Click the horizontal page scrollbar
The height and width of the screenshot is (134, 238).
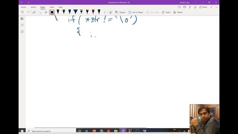pyautogui.click(x=90, y=128)
